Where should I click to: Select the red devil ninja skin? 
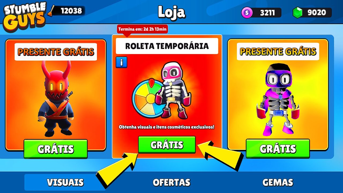[56, 99]
